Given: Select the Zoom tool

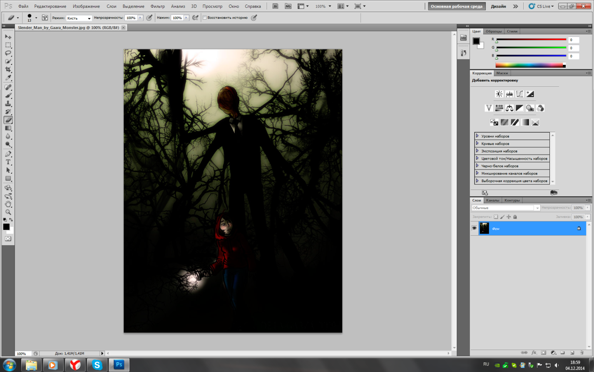Looking at the screenshot, I should tap(8, 212).
